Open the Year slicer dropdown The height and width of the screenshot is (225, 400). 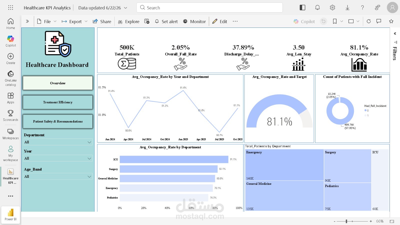58,158
